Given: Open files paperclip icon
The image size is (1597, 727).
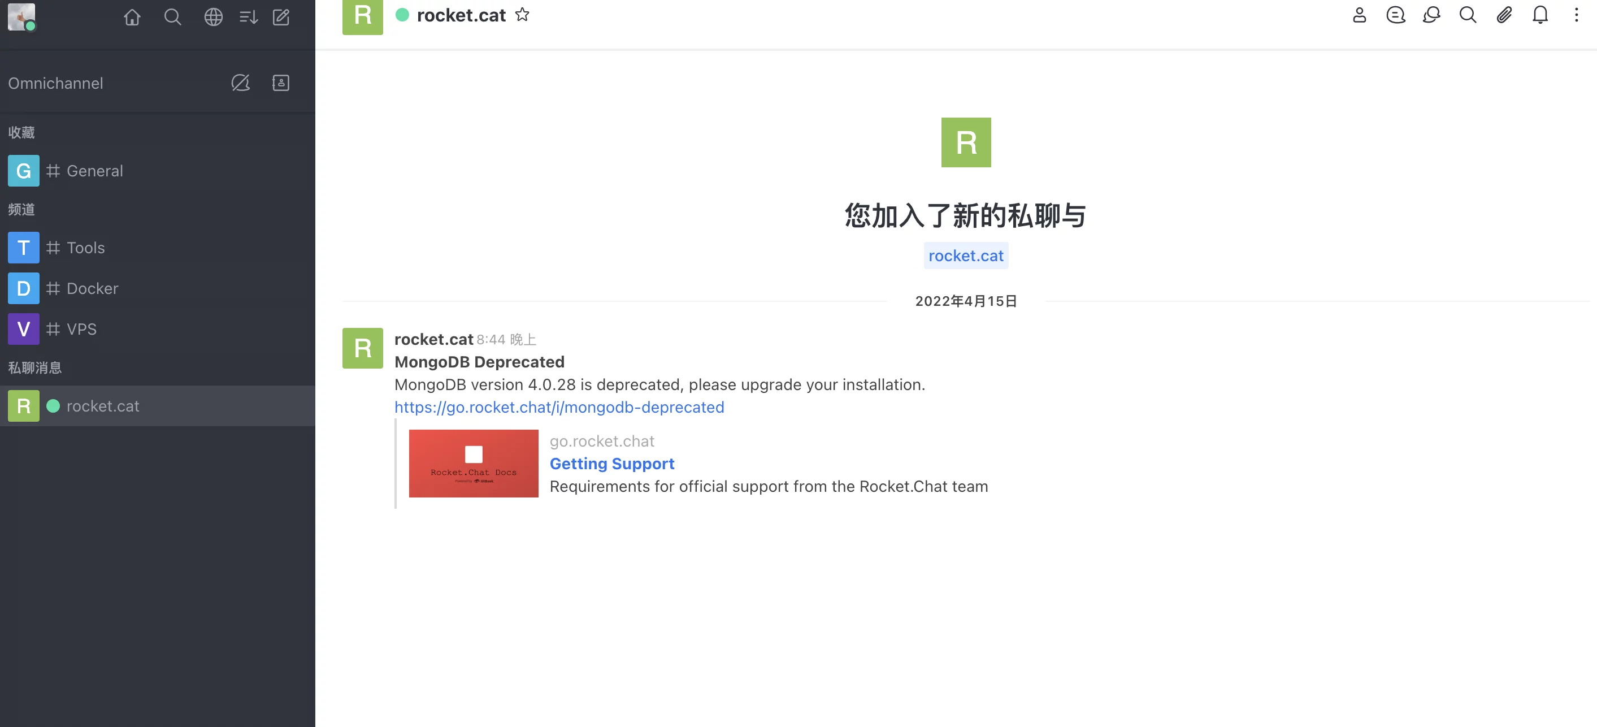Looking at the screenshot, I should point(1504,15).
